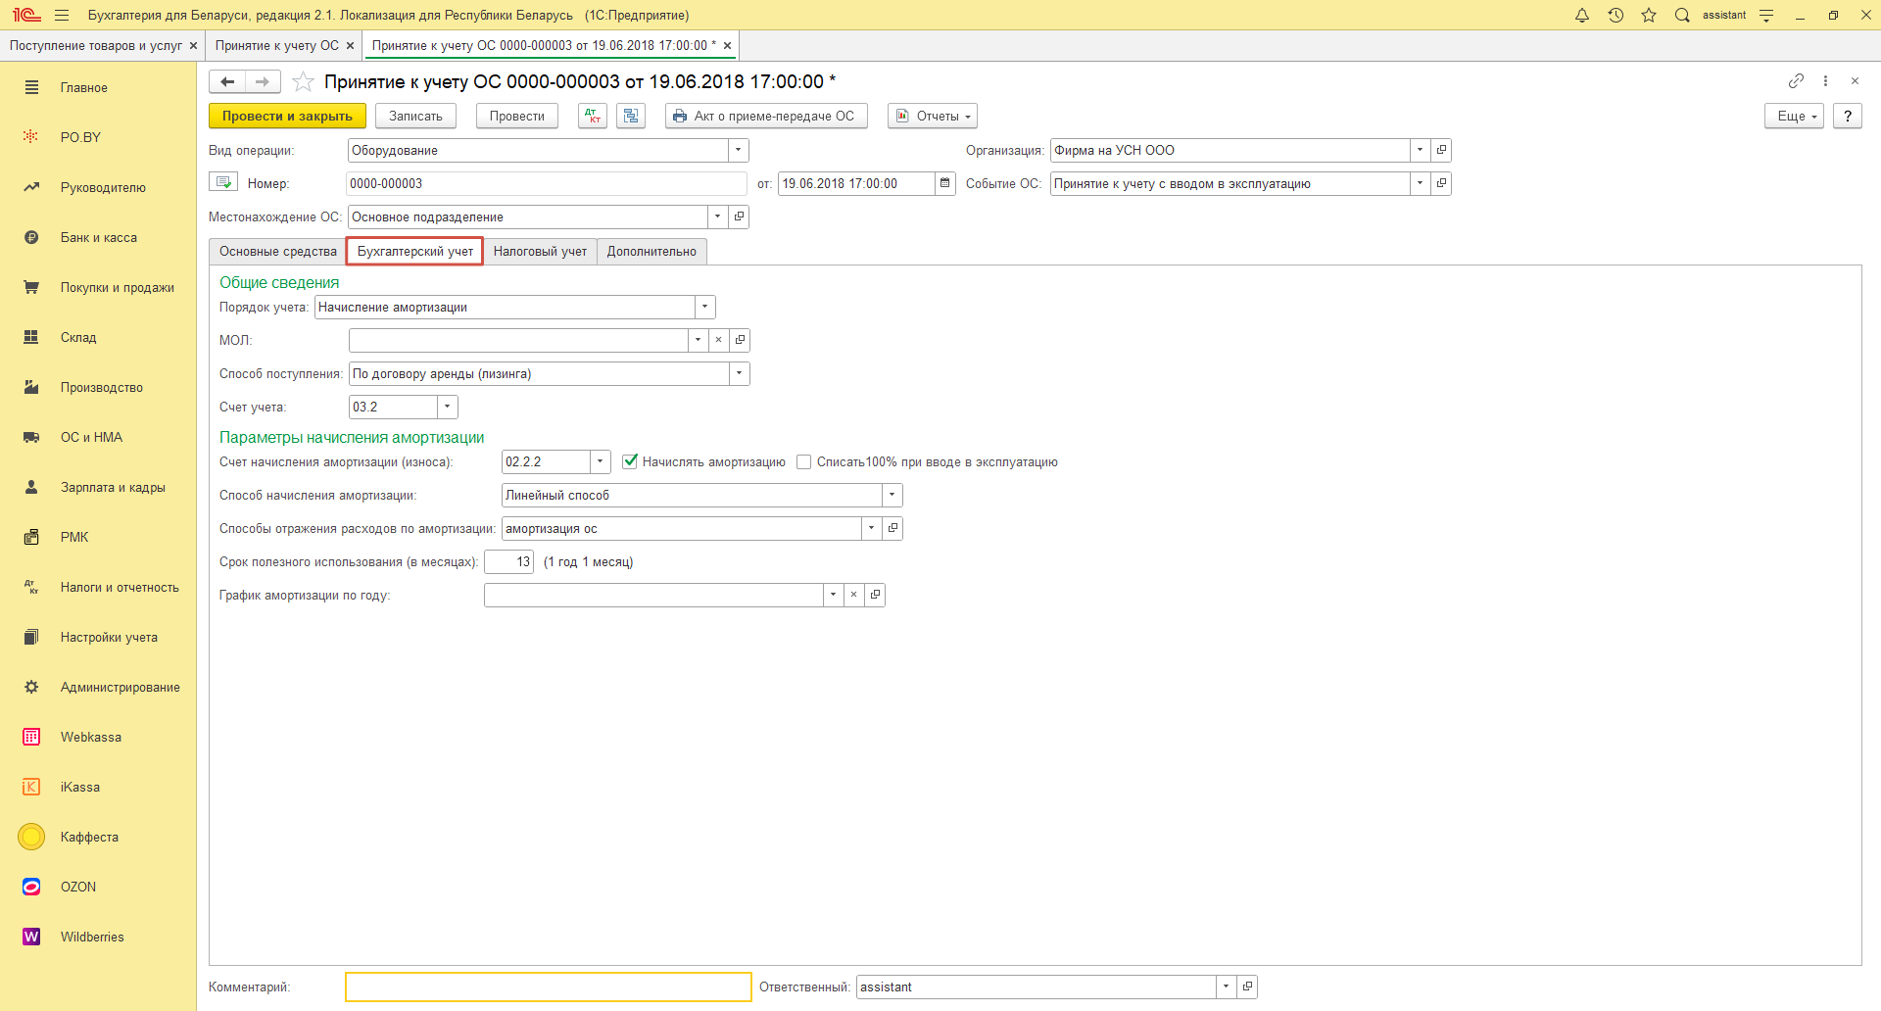Viewport: 1881px width, 1011px height.
Task: Click the Записать button
Action: pos(415,116)
